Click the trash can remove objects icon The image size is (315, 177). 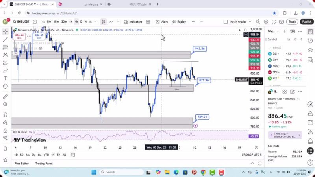tap(5, 149)
